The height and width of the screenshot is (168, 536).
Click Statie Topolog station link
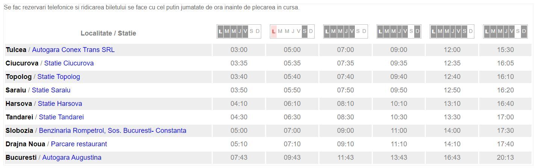click(59, 77)
